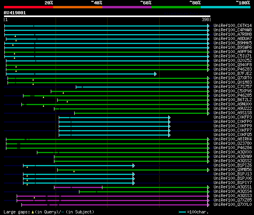Select the UniRef100_Q9MB56 label
Screen dimensions: 254x215
pyautogui.click(x=233, y=170)
